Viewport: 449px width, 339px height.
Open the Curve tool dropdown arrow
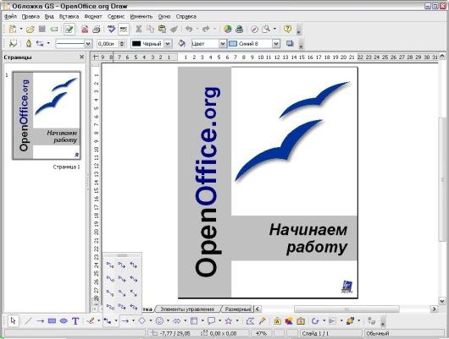click(99, 320)
